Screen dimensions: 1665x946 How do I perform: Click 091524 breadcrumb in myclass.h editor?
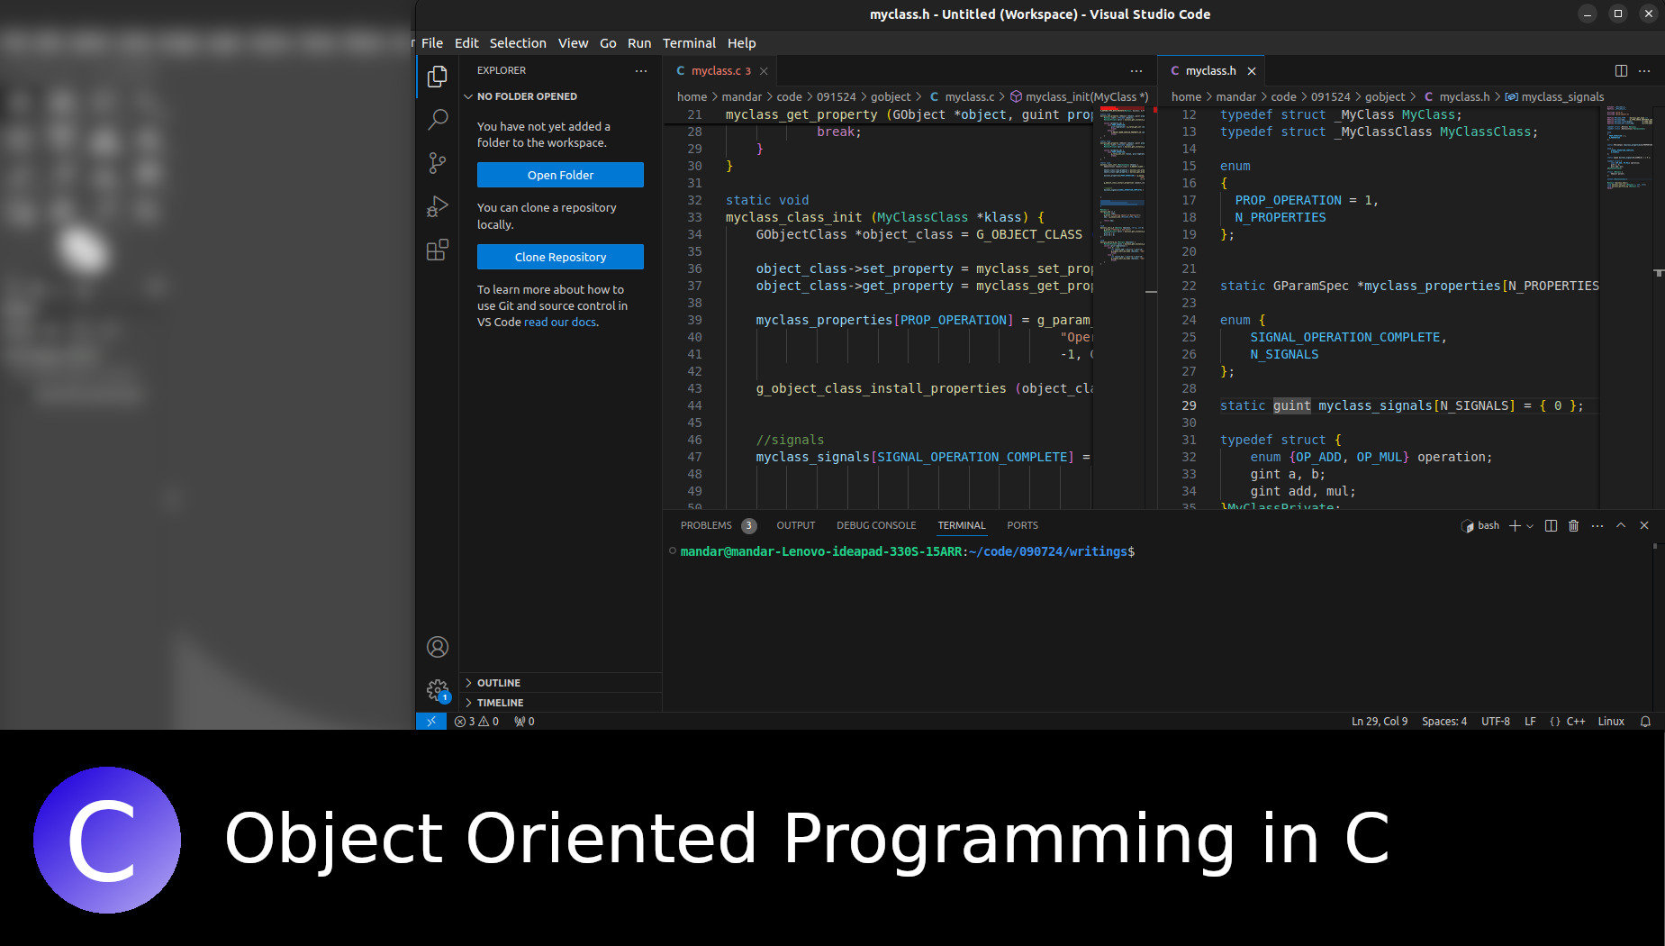[1330, 96]
